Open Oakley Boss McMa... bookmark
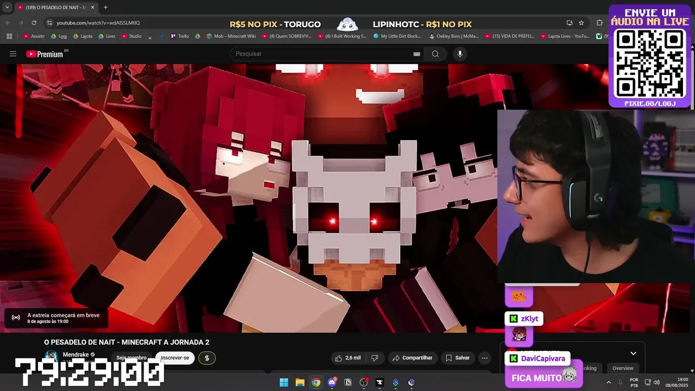Screen dimensions: 695x391 454,36
